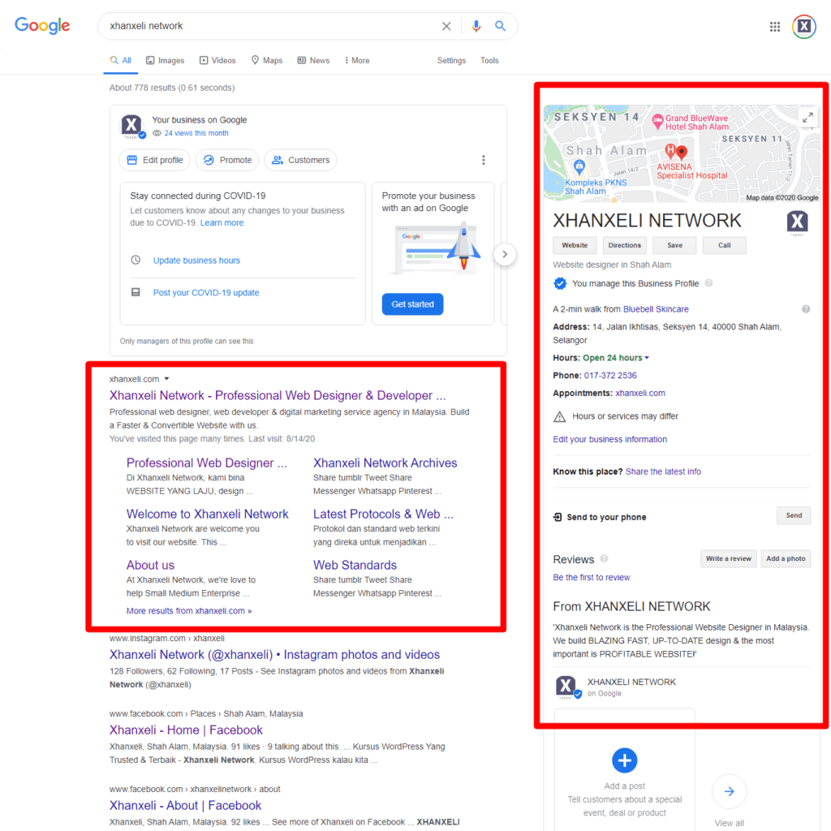
Task: Start voice search with microphone icon
Action: pos(476,26)
